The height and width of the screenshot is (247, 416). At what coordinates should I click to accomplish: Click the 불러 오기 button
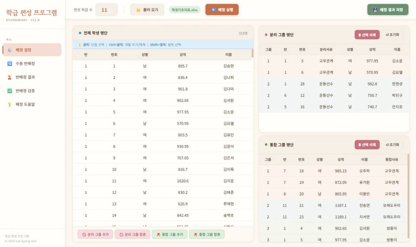coord(147,10)
